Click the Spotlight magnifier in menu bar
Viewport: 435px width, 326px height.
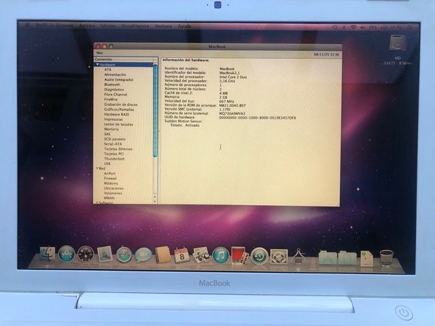pyautogui.click(x=409, y=27)
